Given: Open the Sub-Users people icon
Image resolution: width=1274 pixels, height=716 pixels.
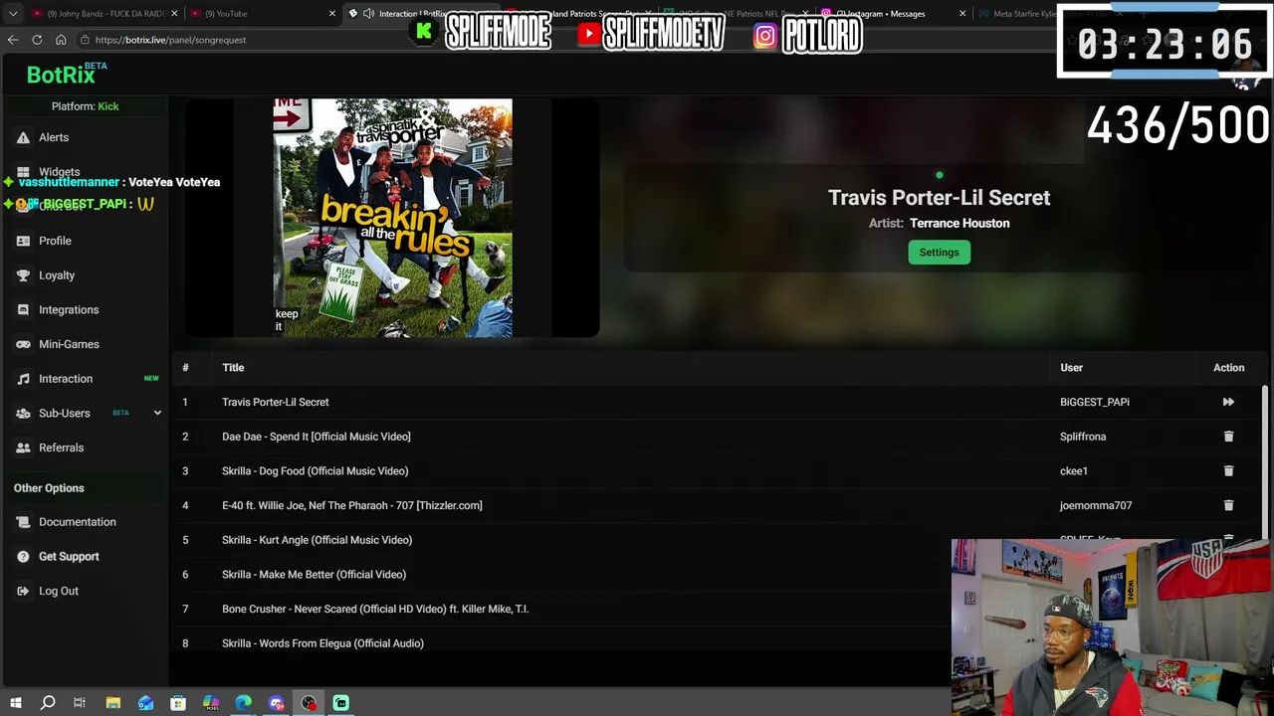Looking at the screenshot, I should (x=23, y=413).
